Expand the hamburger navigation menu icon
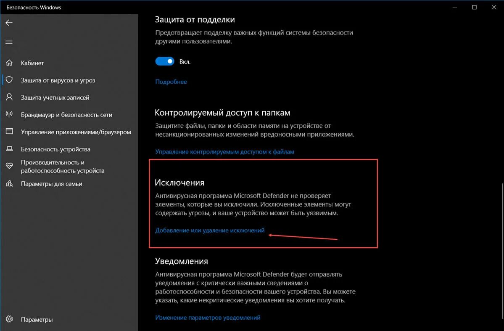This screenshot has width=504, height=331. (9, 42)
